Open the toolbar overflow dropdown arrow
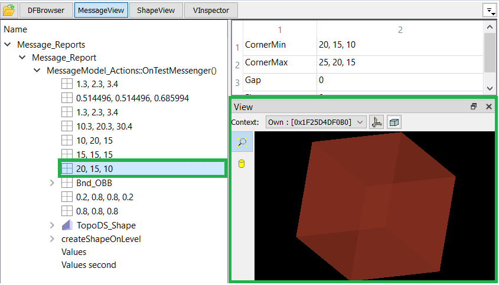The height and width of the screenshot is (285, 499). point(490,11)
